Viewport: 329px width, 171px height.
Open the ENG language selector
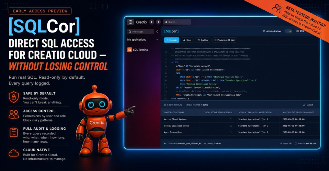[x=300, y=31]
